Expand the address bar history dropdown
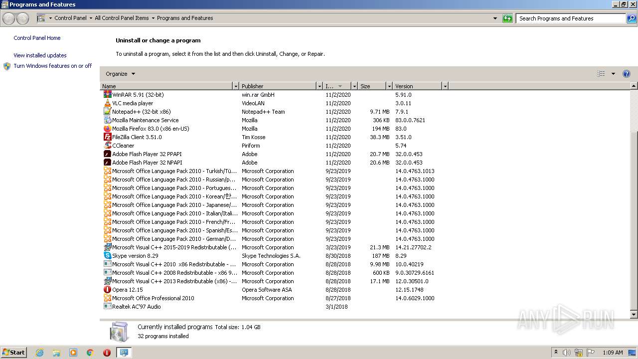 point(495,18)
